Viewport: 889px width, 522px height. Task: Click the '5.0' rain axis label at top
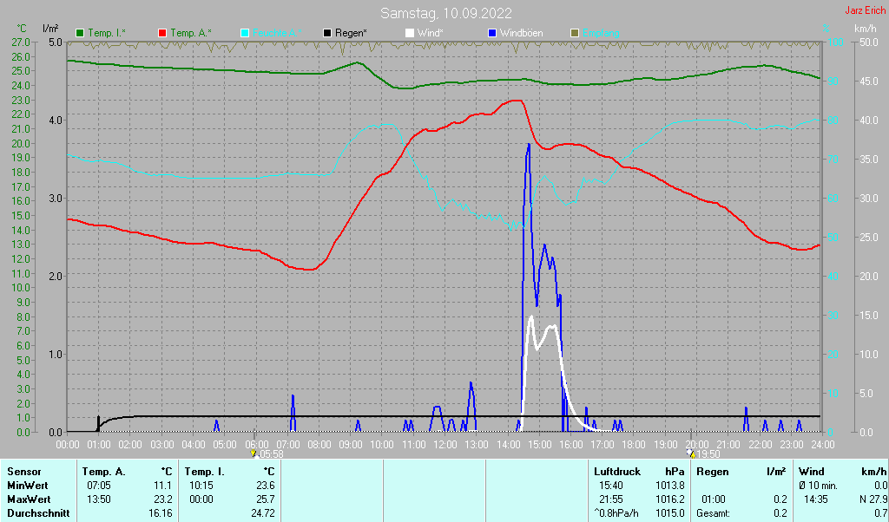pyautogui.click(x=55, y=42)
